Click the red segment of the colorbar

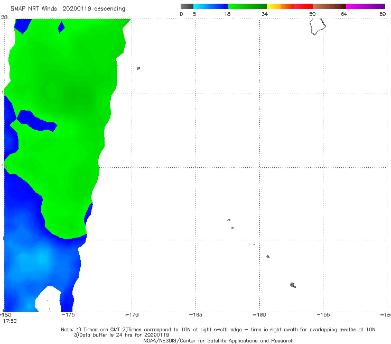[303, 6]
